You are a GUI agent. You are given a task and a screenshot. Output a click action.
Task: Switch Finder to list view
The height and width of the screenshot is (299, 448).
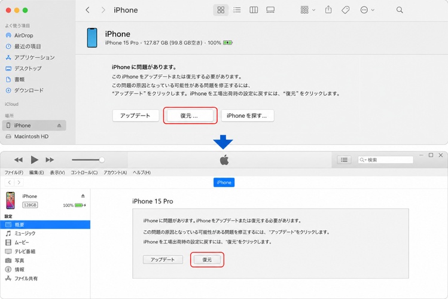pyautogui.click(x=237, y=10)
